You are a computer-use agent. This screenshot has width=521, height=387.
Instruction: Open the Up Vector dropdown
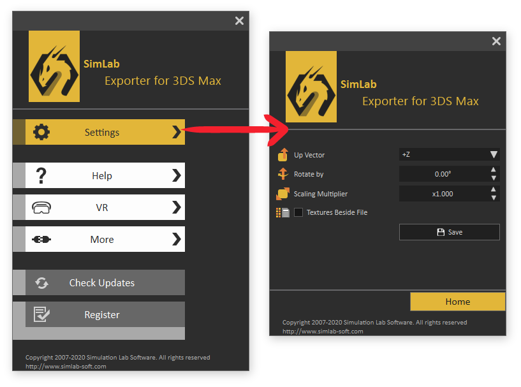coord(494,154)
